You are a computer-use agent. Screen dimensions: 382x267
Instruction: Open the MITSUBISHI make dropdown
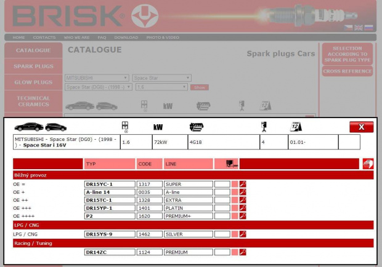[x=97, y=78]
